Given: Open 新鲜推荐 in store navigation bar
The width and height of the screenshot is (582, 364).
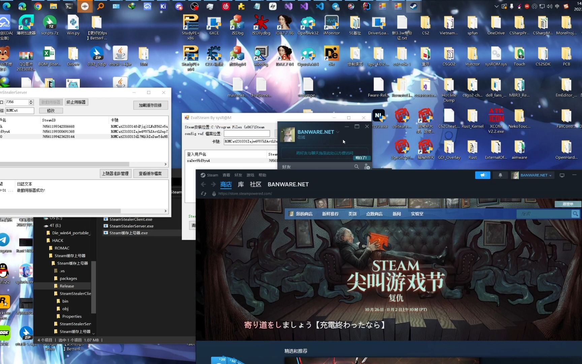Looking at the screenshot, I should point(330,214).
